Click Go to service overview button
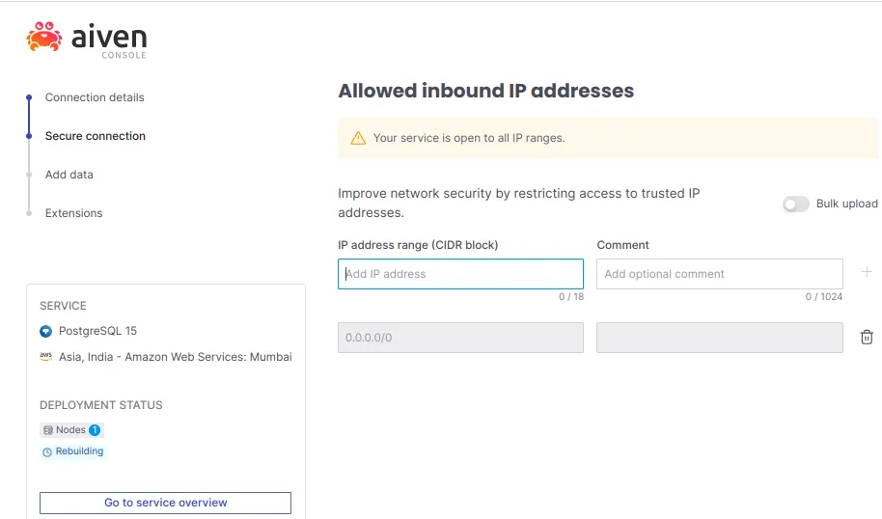This screenshot has width=882, height=519. 165,503
